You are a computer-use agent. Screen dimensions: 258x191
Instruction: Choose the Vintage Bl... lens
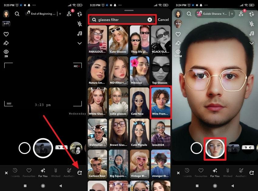[x=140, y=164]
